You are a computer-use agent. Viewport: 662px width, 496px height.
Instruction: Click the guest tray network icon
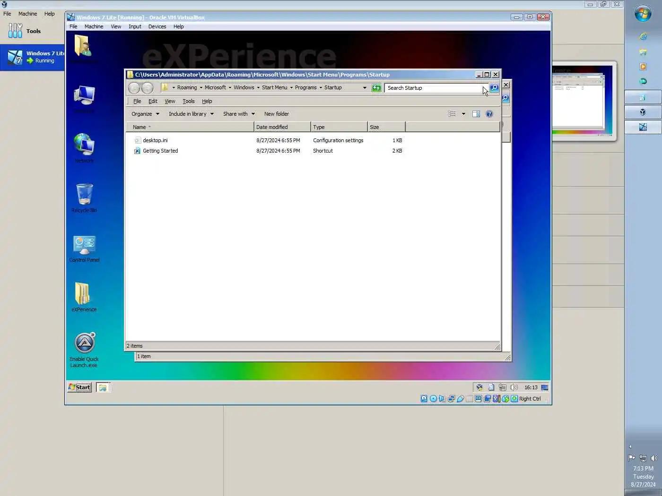click(503, 387)
